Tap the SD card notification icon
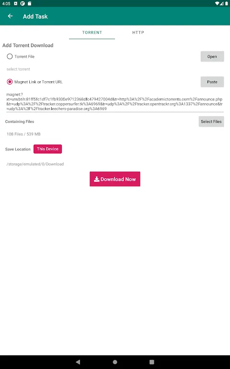The image size is (230, 369). pos(29,3)
